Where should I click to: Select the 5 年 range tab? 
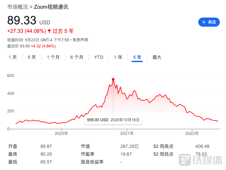pos(137,57)
